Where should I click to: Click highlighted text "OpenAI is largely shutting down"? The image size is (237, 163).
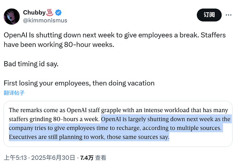point(135,119)
